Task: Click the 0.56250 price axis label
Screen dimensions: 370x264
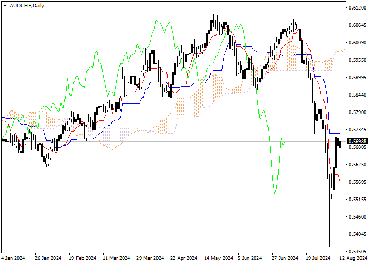Action: pyautogui.click(x=358, y=165)
